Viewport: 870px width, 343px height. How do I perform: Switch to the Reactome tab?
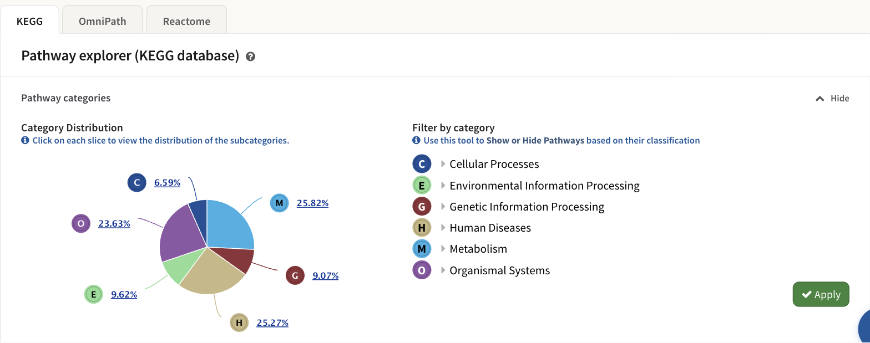pos(186,20)
